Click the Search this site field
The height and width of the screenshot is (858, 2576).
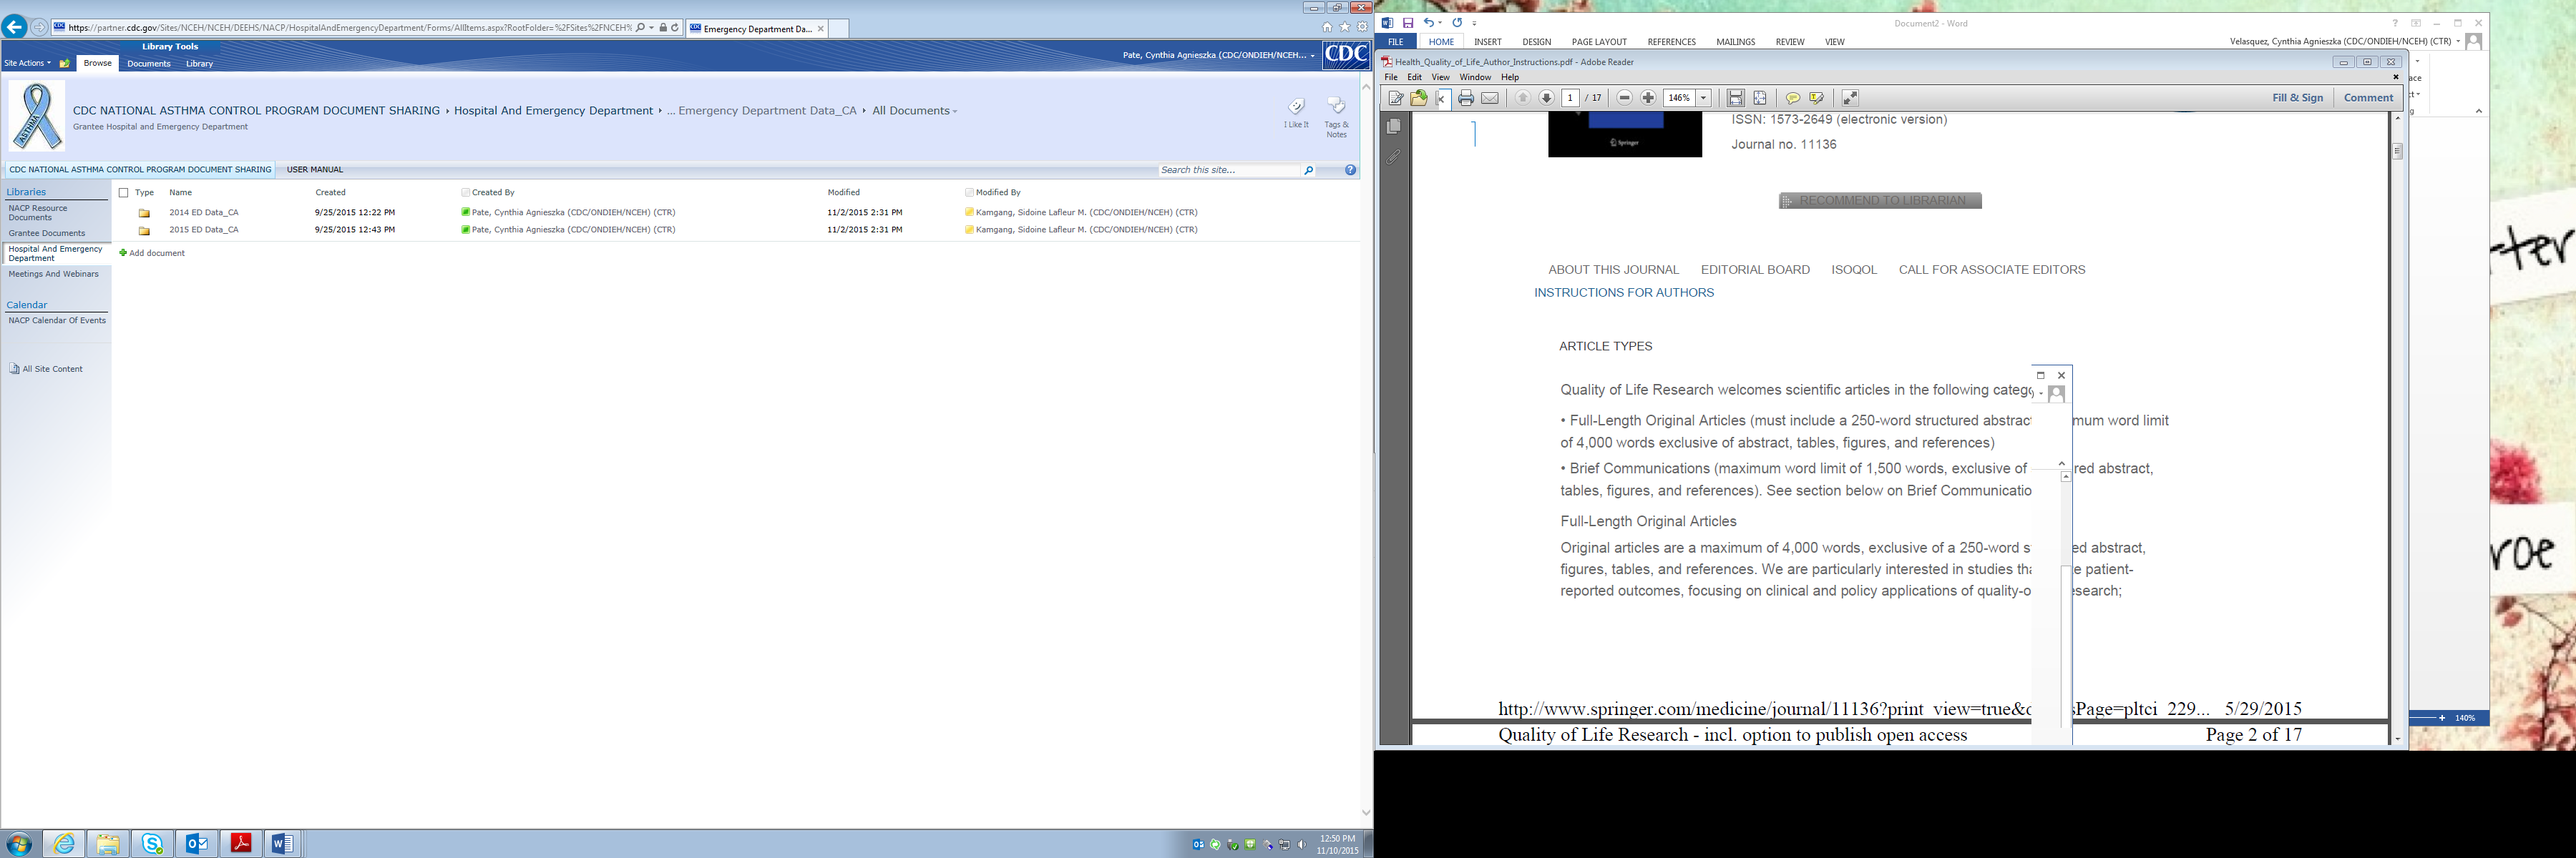coord(1228,171)
